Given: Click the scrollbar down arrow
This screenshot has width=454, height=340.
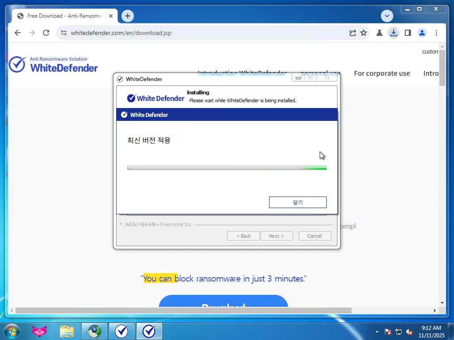Looking at the screenshot, I should pos(442,303).
